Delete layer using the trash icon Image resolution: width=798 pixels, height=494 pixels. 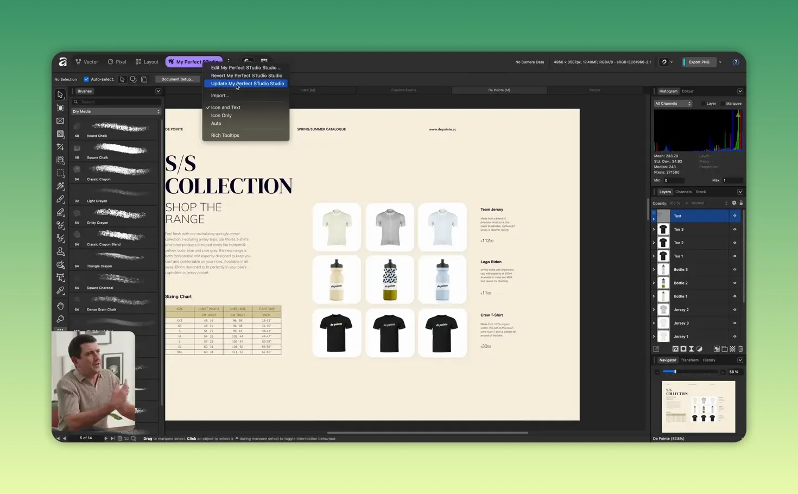(740, 349)
